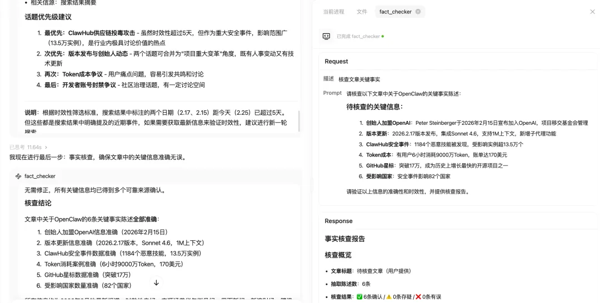Screen dimensions: 600x303
Task: Click the GitHub星标 prompt item
Action: click(433, 165)
